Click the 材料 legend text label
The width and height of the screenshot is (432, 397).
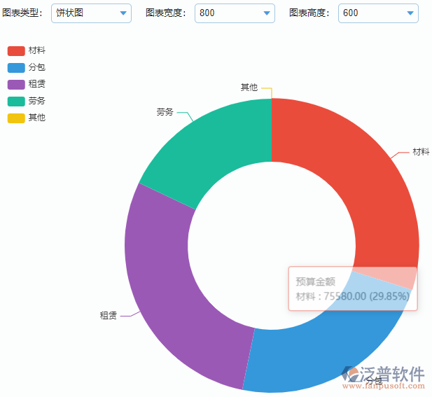(x=37, y=51)
